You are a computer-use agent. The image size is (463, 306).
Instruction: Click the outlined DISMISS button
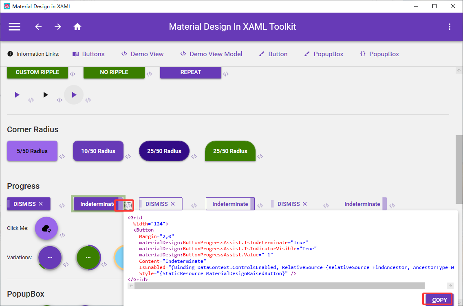coord(161,204)
